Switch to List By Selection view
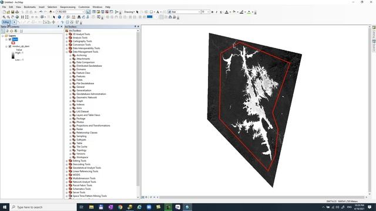The image size is (376, 211). coord(16,31)
